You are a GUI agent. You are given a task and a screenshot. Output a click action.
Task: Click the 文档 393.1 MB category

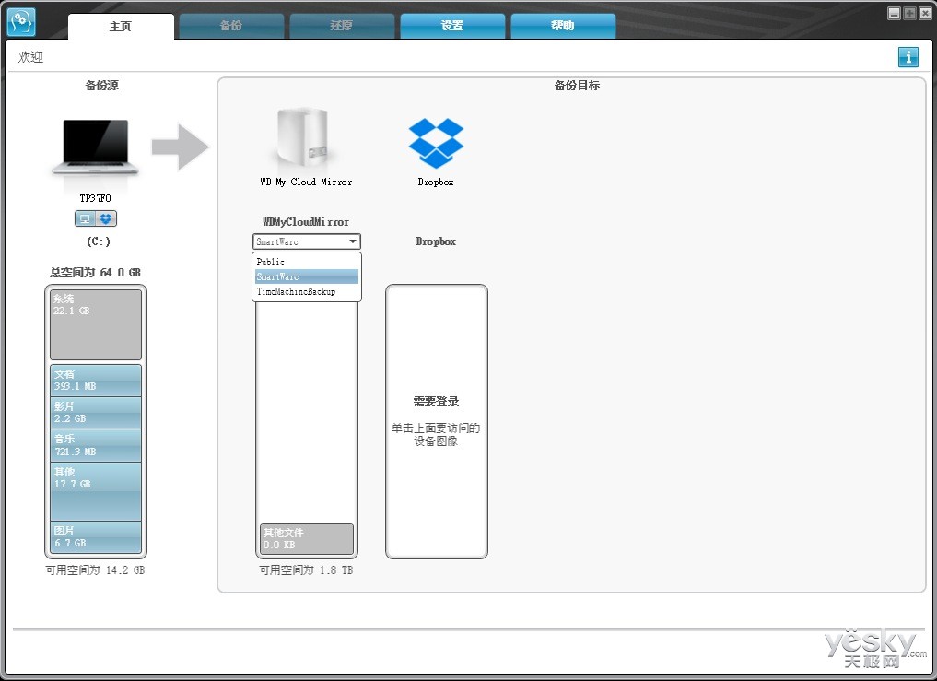pyautogui.click(x=96, y=381)
